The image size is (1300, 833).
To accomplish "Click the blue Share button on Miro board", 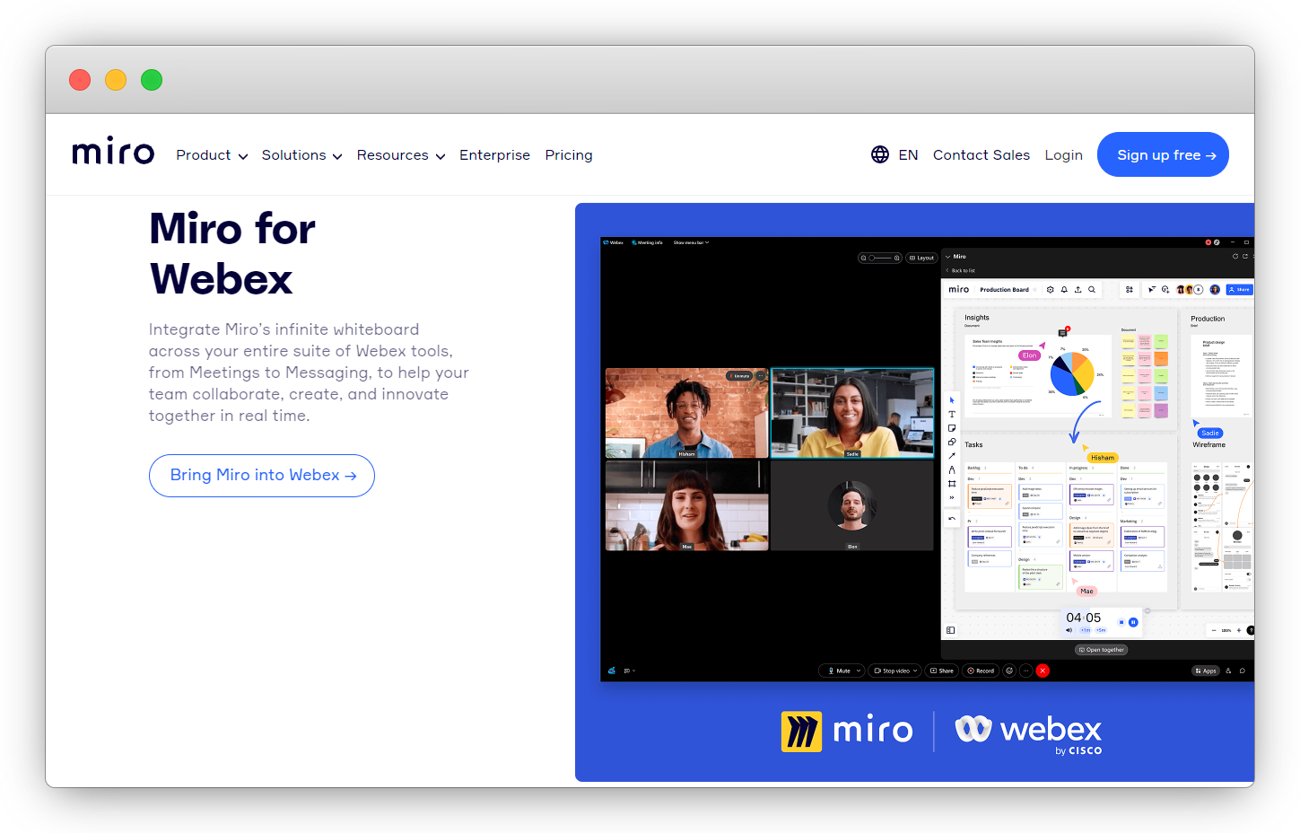I will [x=1239, y=290].
